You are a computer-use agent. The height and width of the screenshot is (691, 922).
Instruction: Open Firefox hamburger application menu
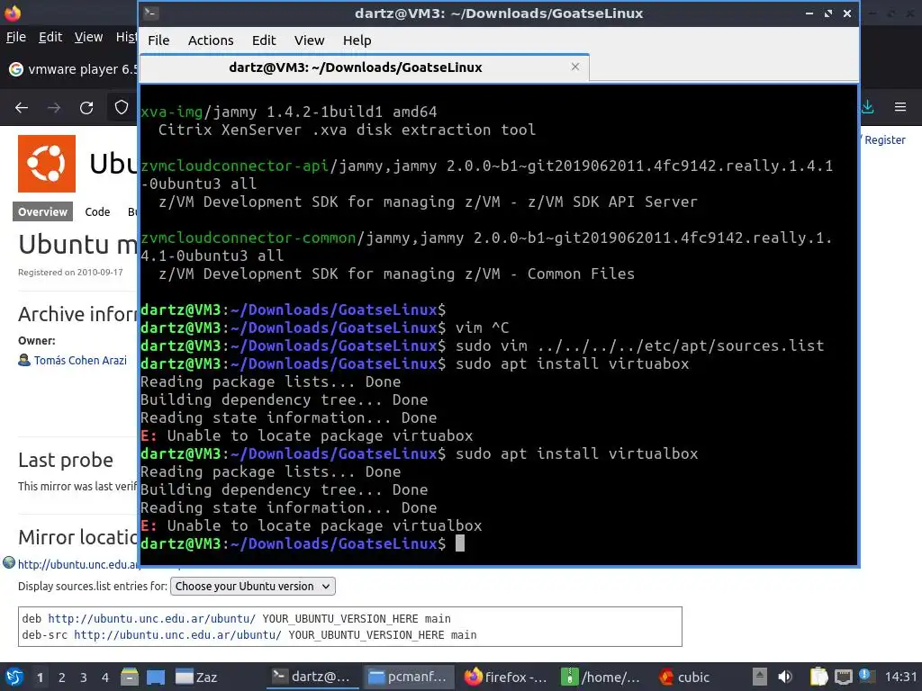point(900,107)
